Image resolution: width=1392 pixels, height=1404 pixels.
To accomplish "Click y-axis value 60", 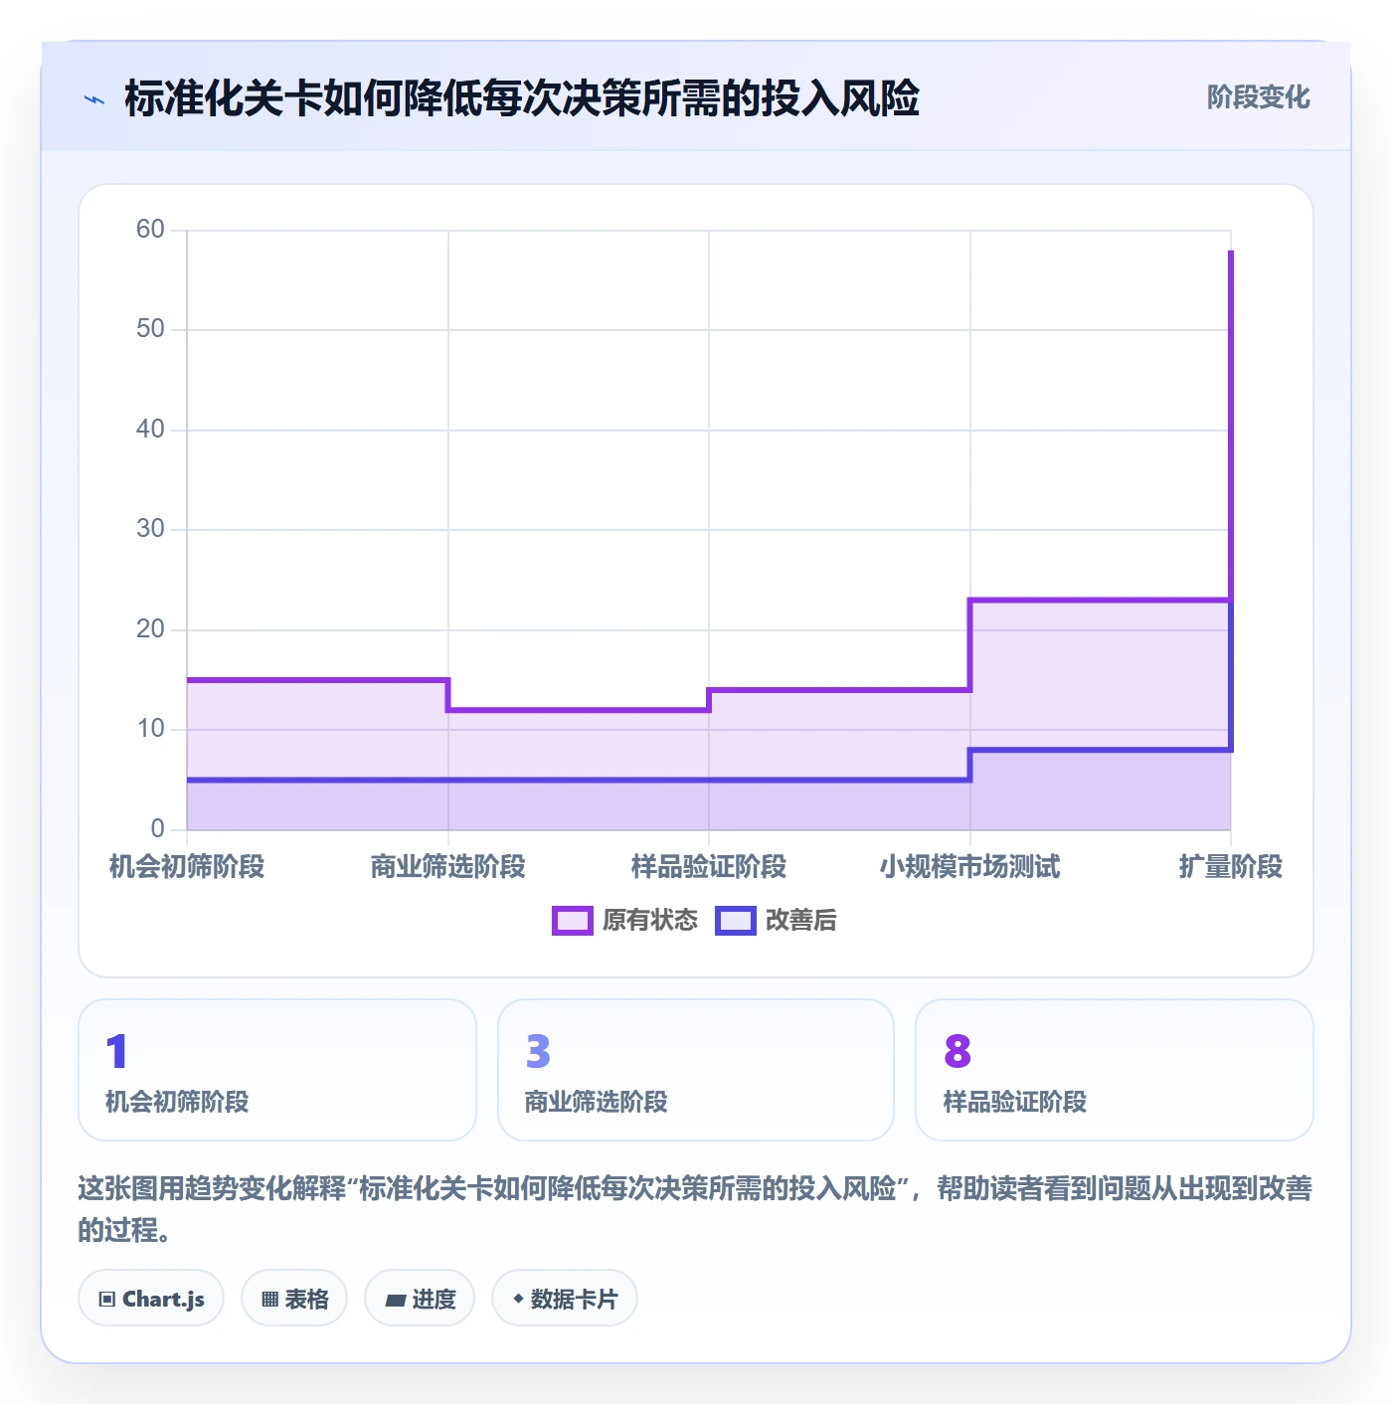I will coord(150,230).
